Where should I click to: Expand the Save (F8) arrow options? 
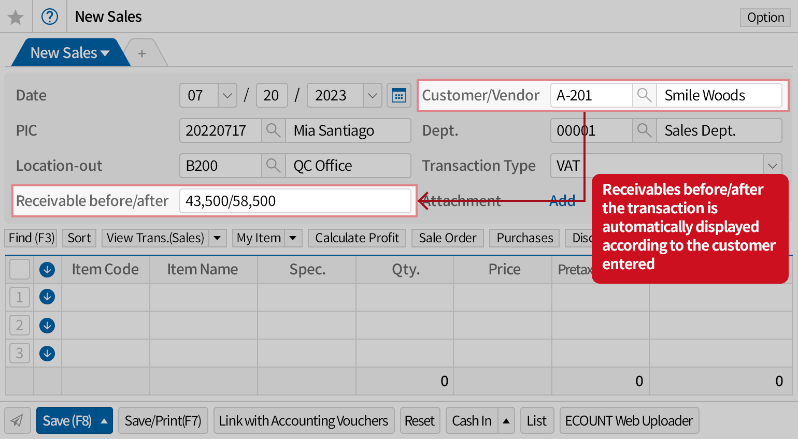pyautogui.click(x=104, y=420)
